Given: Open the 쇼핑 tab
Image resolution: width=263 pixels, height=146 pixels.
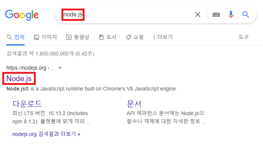Looking at the screenshot, I should coord(135,37).
